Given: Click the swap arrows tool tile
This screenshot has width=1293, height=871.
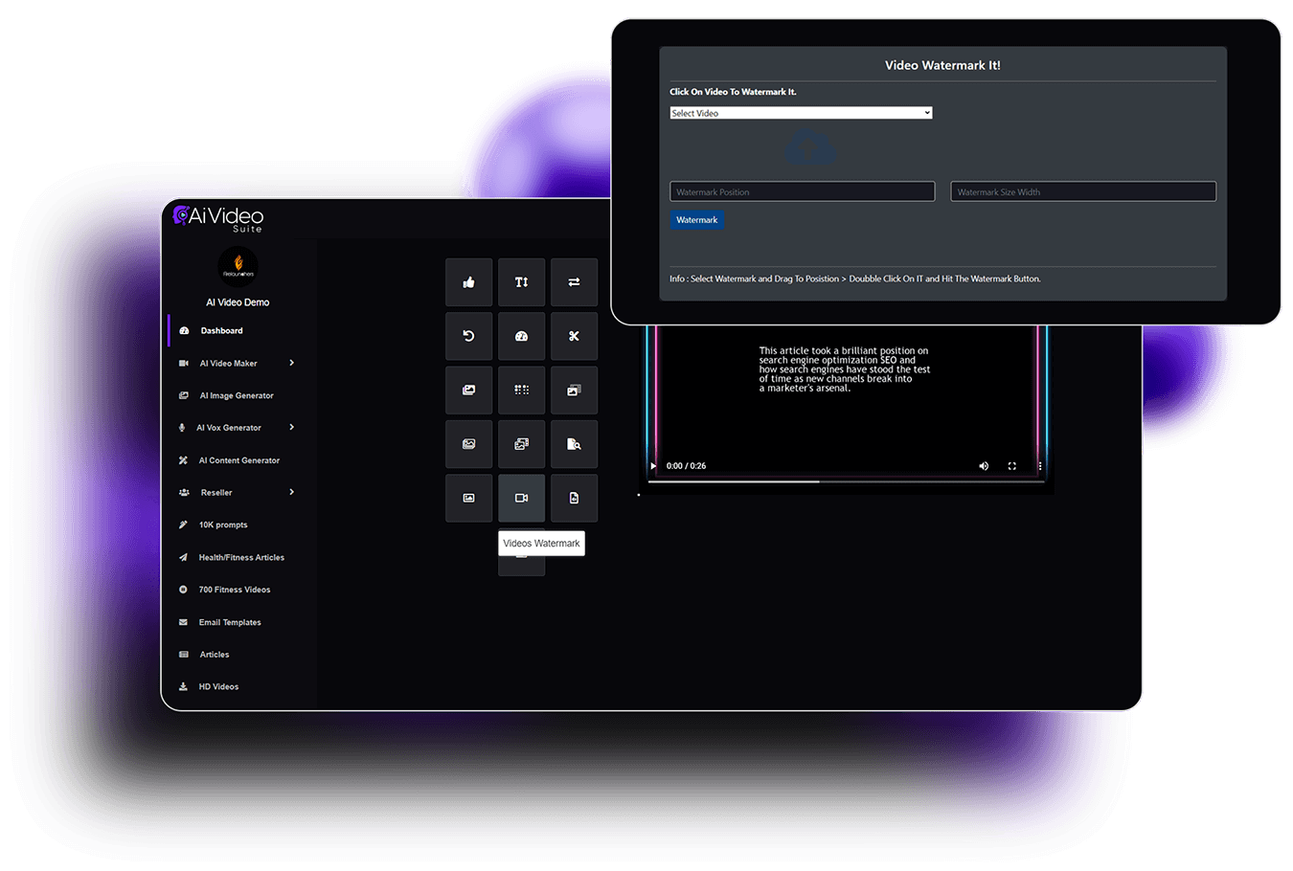Looking at the screenshot, I should [x=574, y=282].
